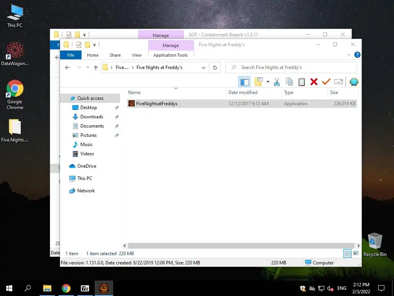Screen dimensions: 394x296
Task: Switch to large icons view
Action: [x=356, y=253]
